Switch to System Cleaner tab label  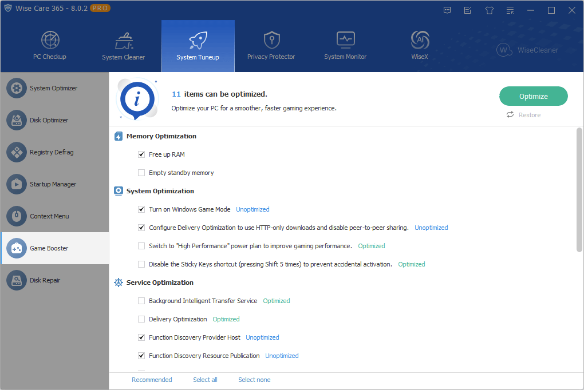(123, 57)
